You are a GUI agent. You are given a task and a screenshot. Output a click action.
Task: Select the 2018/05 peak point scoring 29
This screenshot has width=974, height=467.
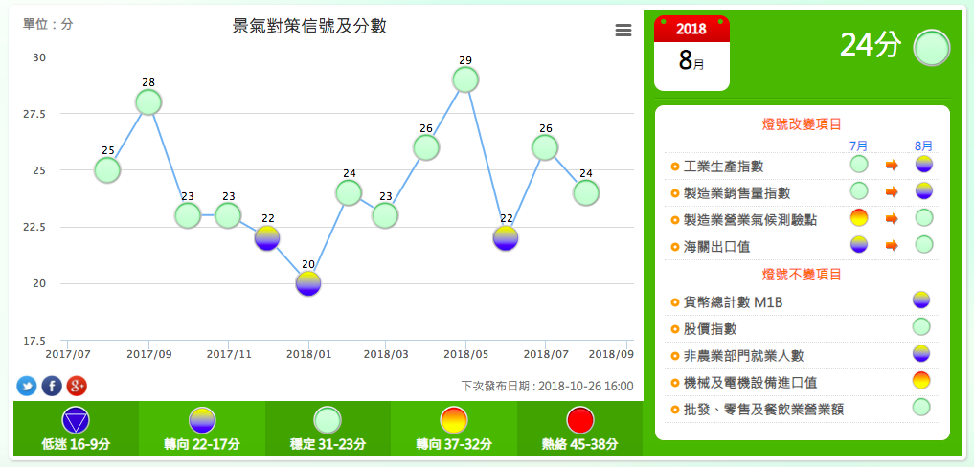[465, 79]
